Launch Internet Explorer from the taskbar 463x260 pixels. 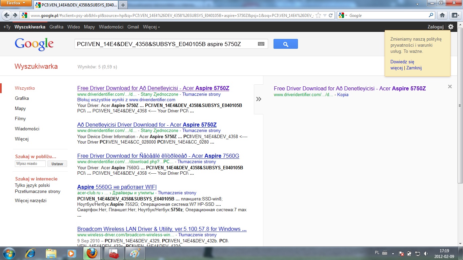click(x=30, y=253)
